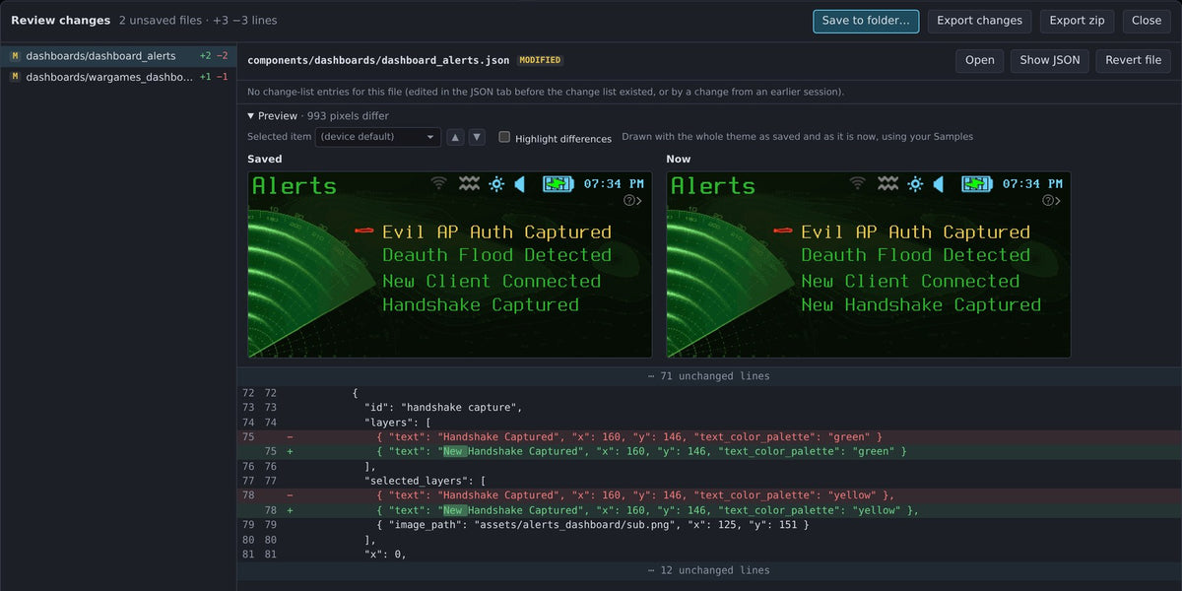Click the help icon in Saved preview
The image size is (1182, 591).
coord(632,201)
